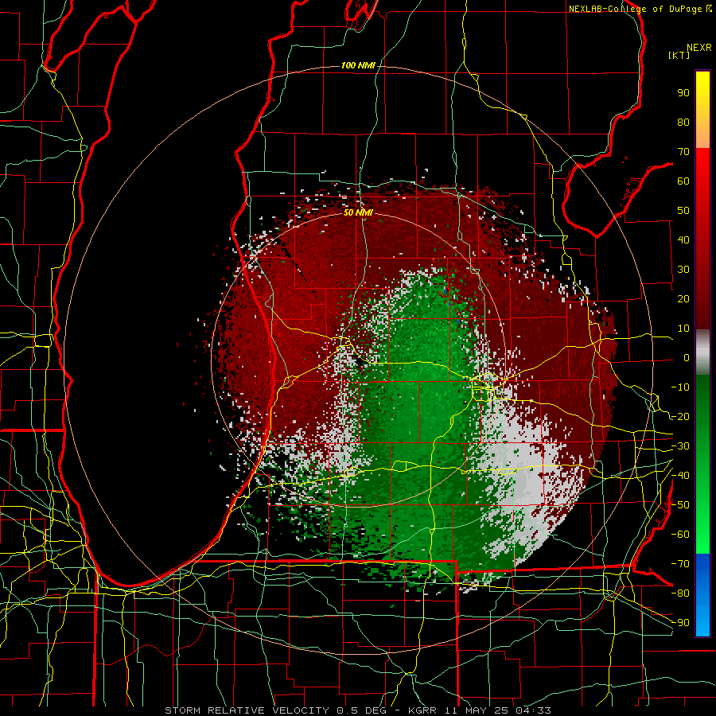Image resolution: width=716 pixels, height=716 pixels.
Task: Click the 90 kt value on the velocity scale
Action: pos(683,93)
